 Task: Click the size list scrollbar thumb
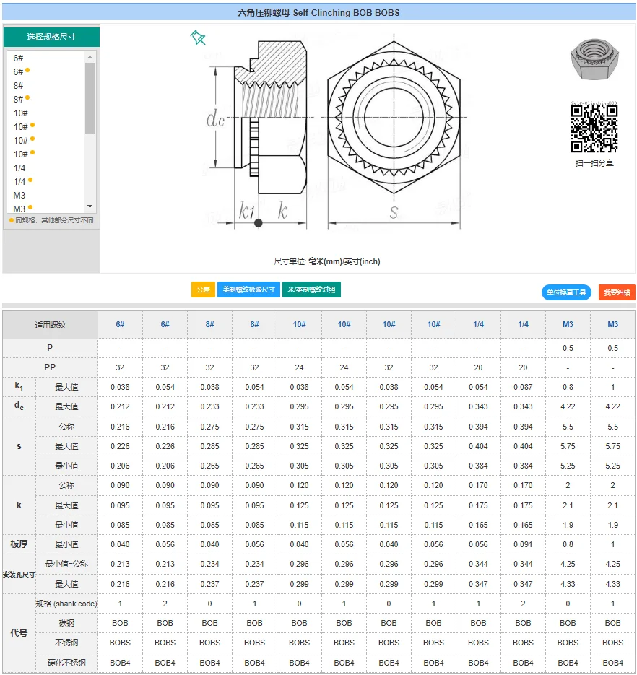point(90,97)
